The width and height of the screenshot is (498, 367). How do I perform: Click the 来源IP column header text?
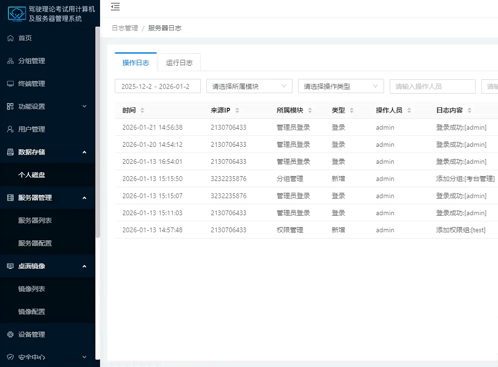tap(221, 110)
